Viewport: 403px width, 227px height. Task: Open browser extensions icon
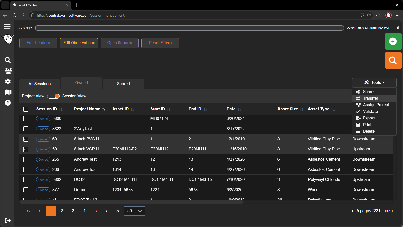tap(378, 15)
